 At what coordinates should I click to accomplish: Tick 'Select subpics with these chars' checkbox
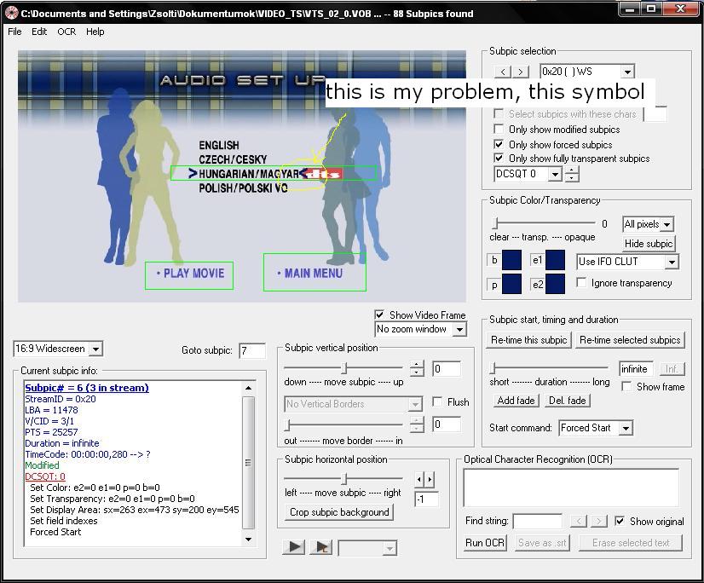pyautogui.click(x=499, y=114)
